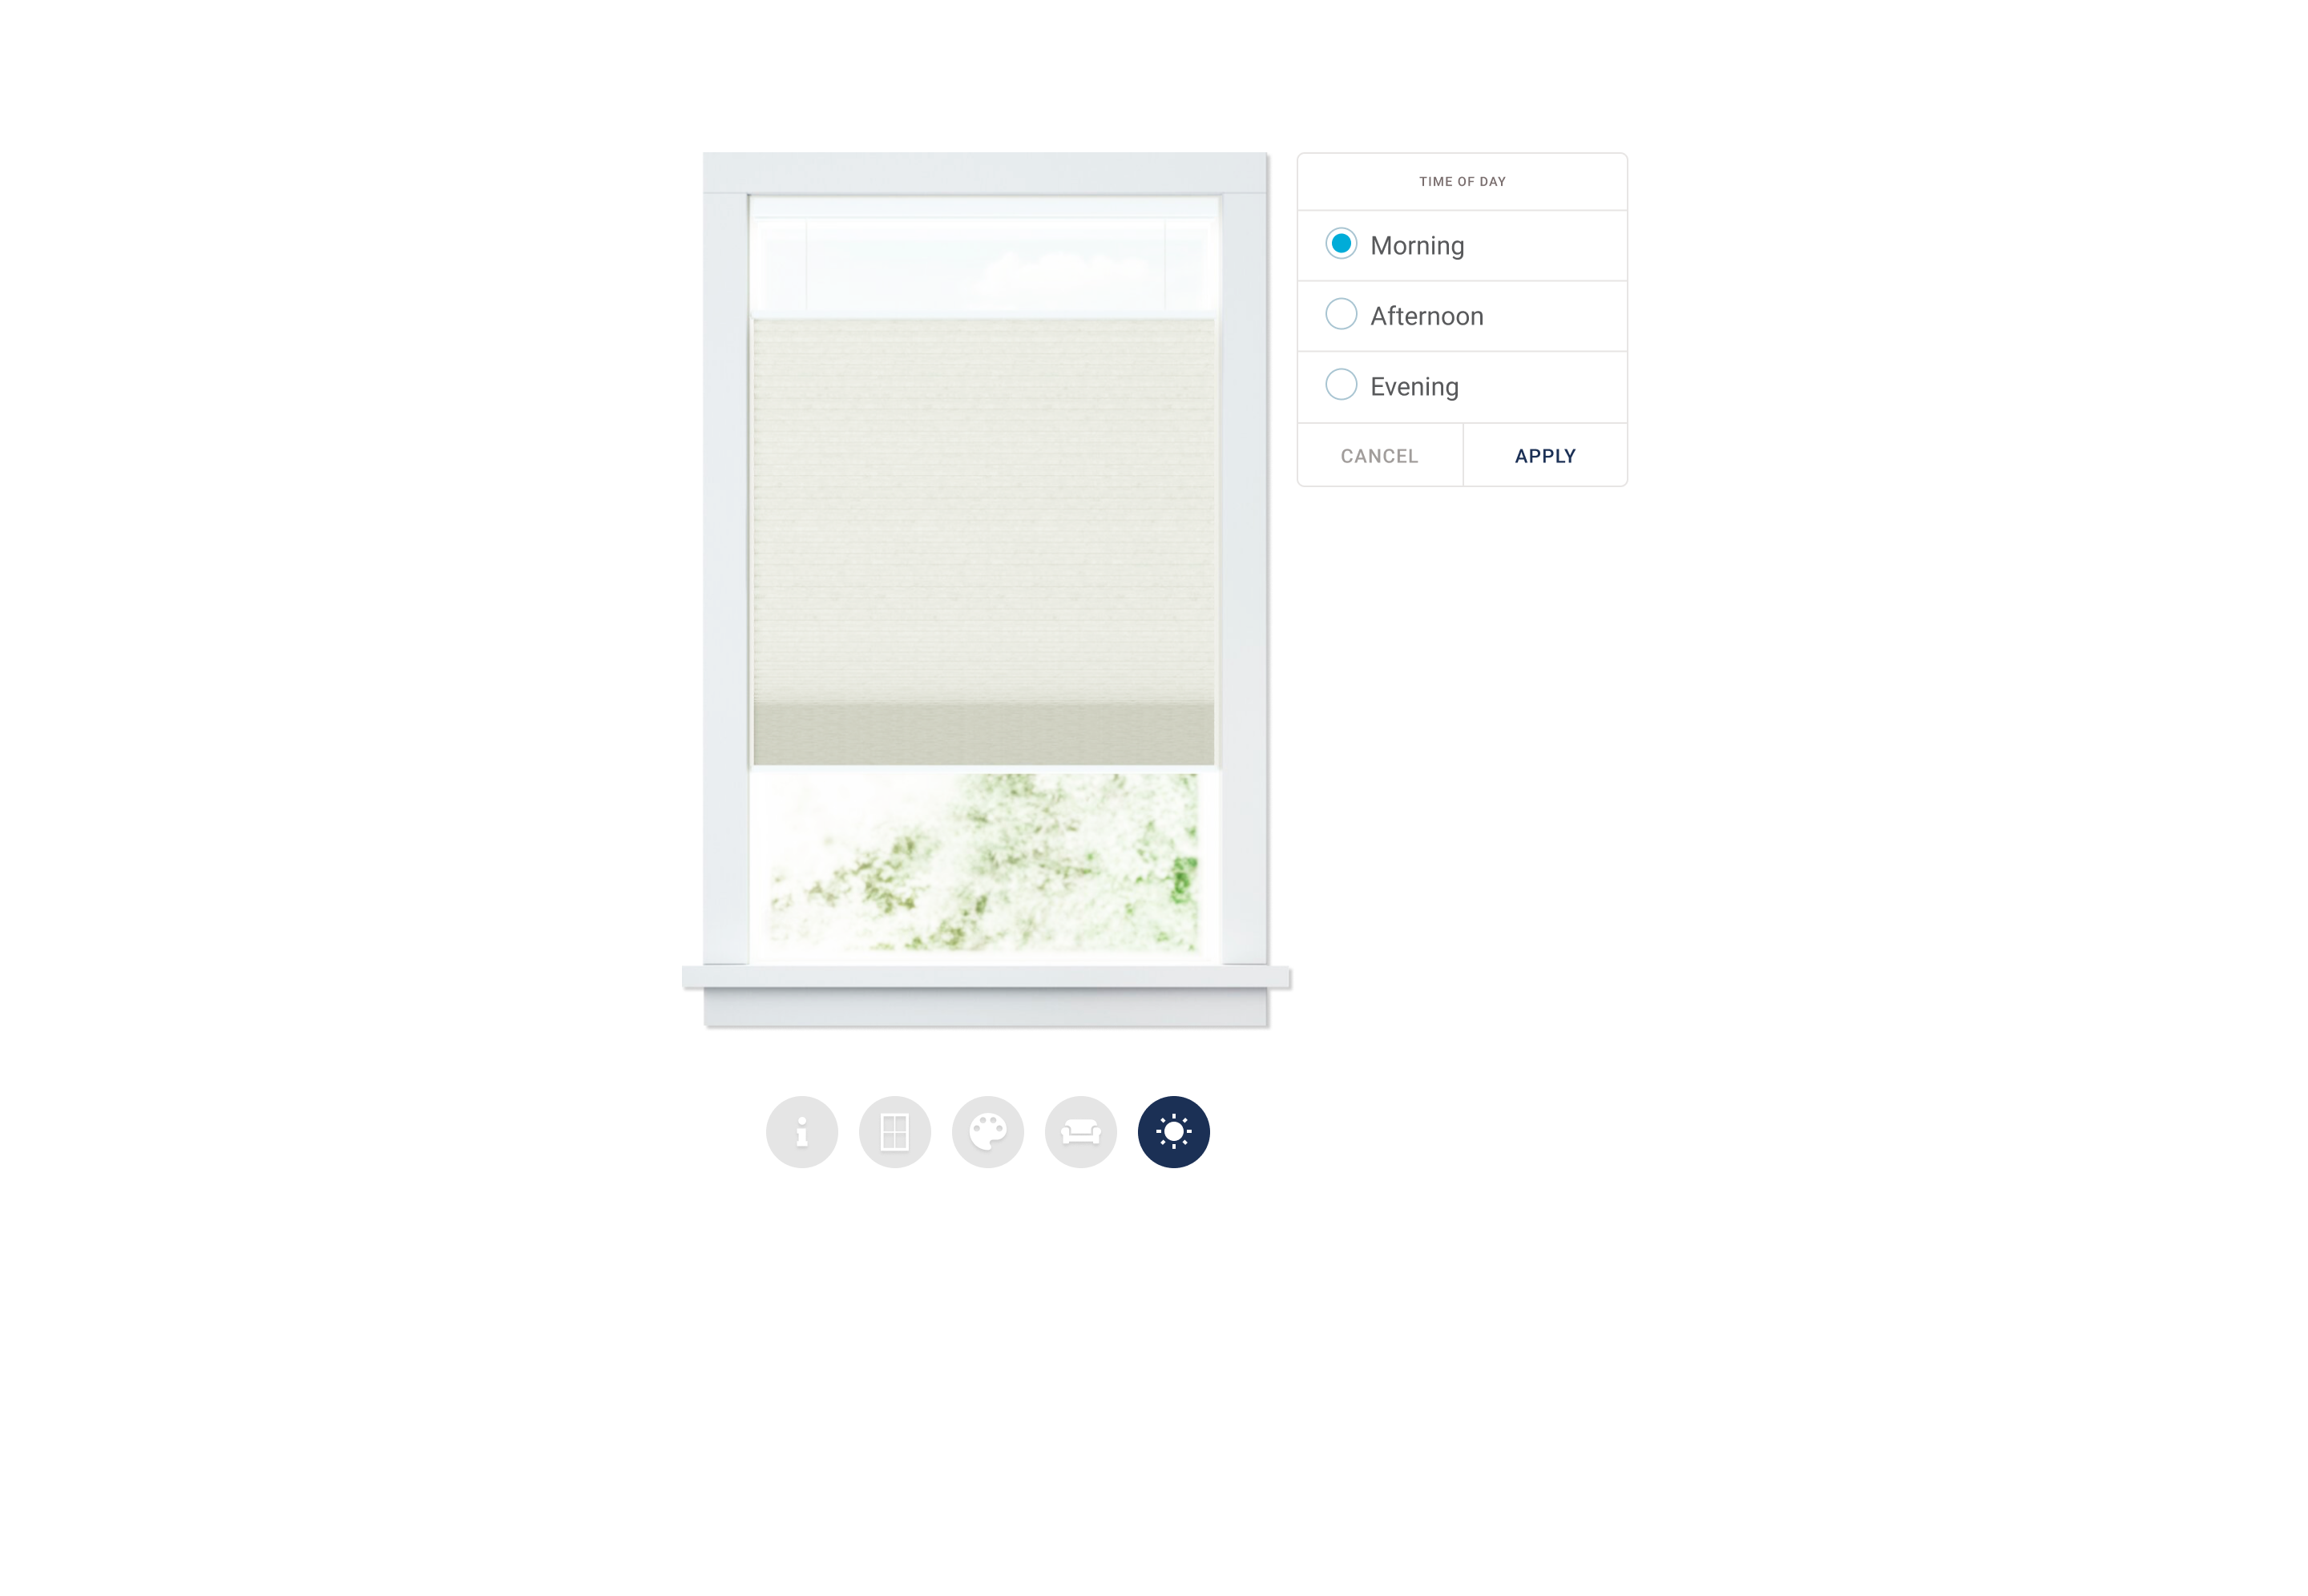
Task: Select the blinds color swatch preview
Action: (x=987, y=1131)
